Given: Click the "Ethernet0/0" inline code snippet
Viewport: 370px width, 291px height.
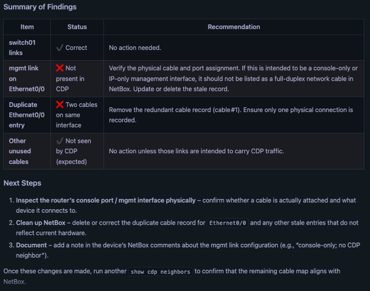Looking at the screenshot, I should 228,223.
